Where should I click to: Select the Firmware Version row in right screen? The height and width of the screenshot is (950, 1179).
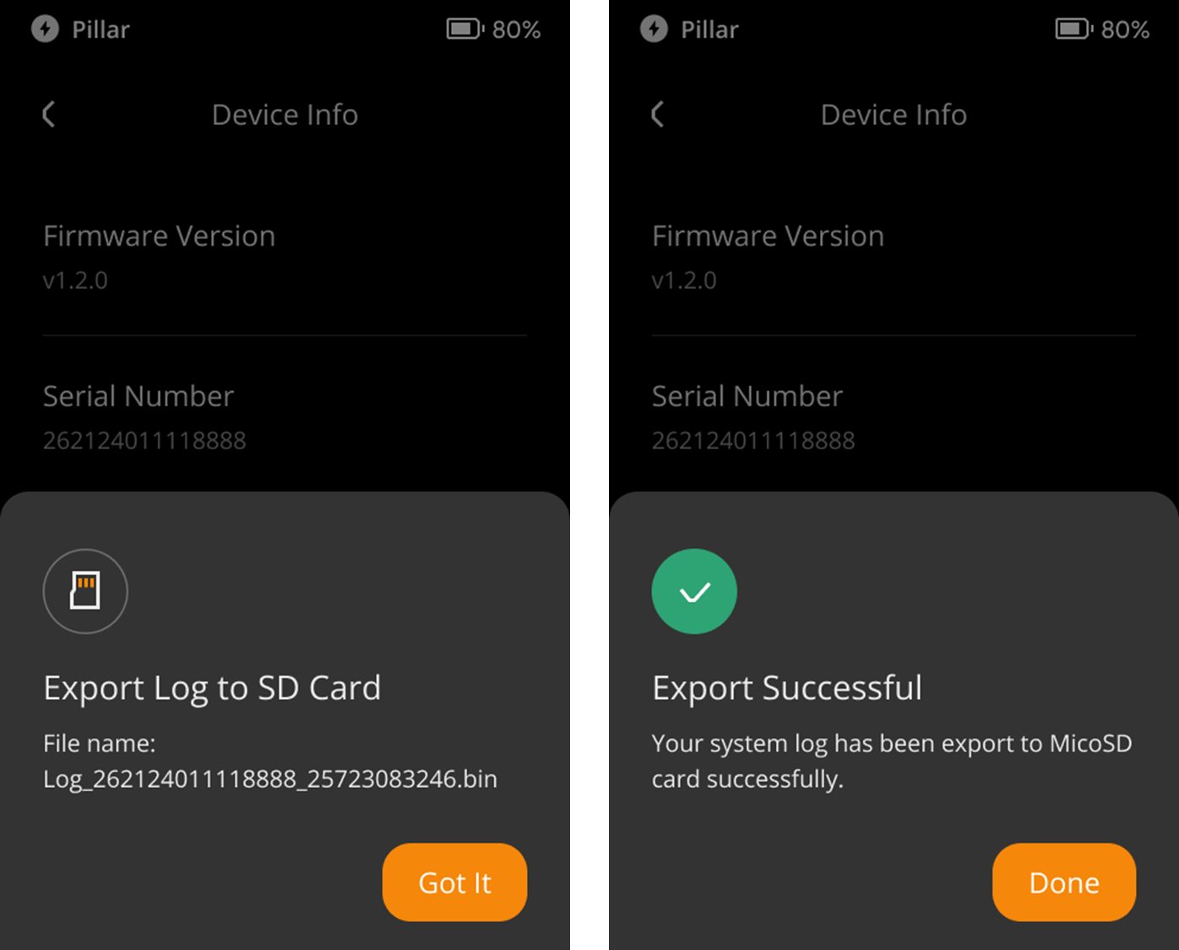894,256
